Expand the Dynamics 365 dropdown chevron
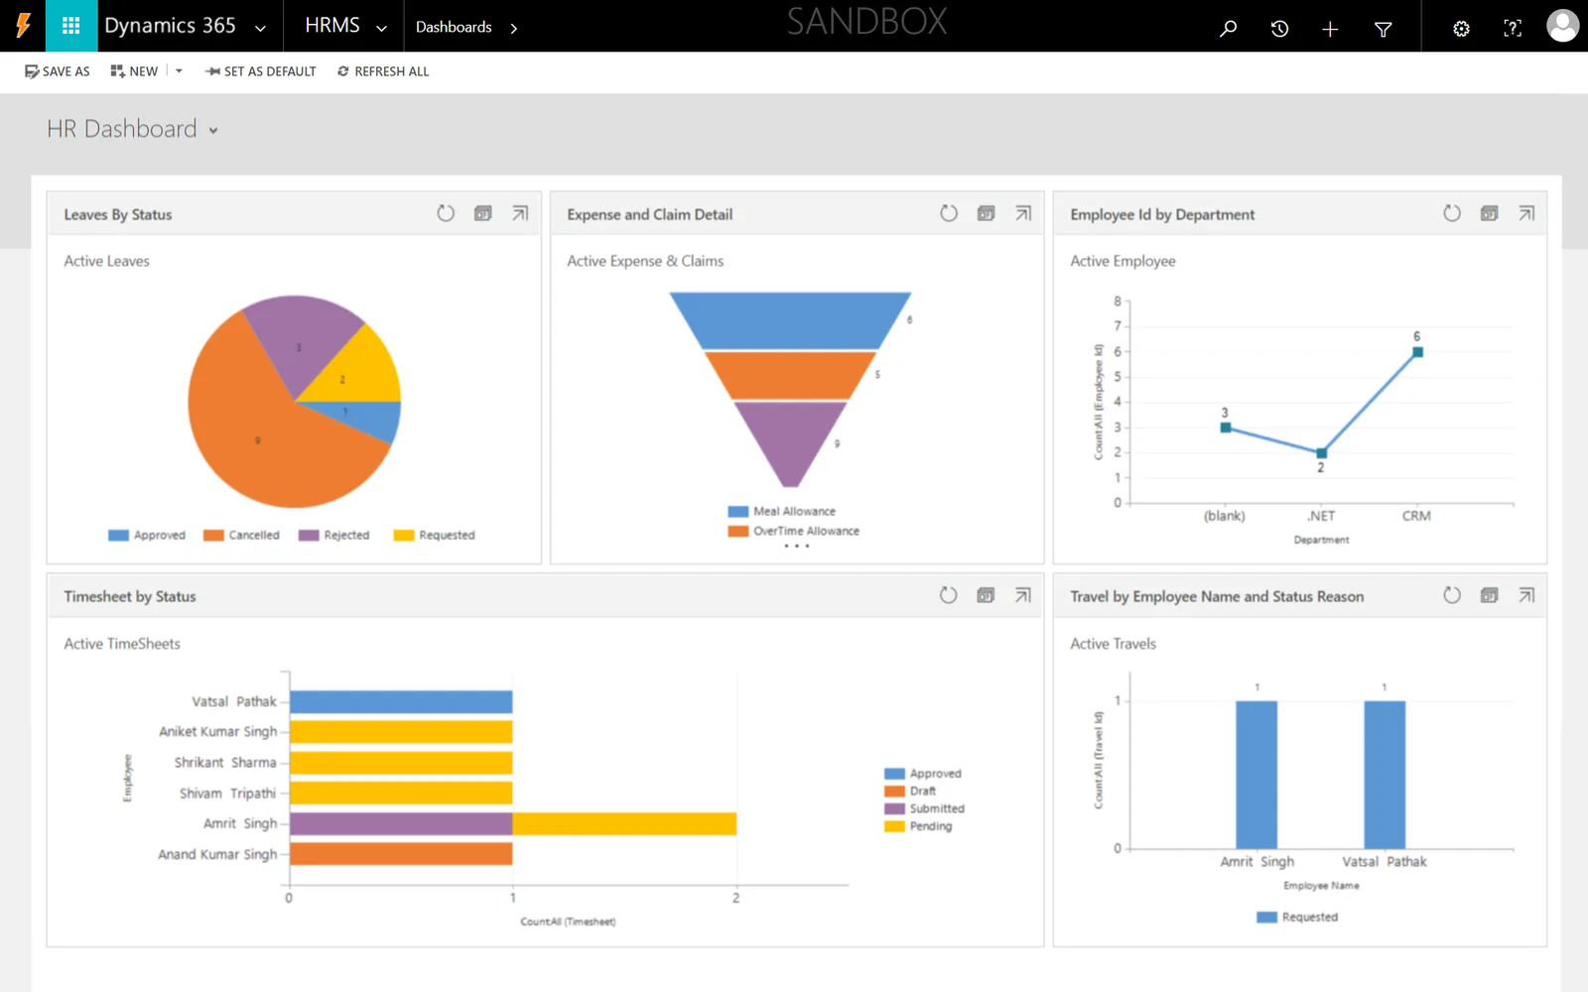The height and width of the screenshot is (992, 1588). pyautogui.click(x=260, y=29)
